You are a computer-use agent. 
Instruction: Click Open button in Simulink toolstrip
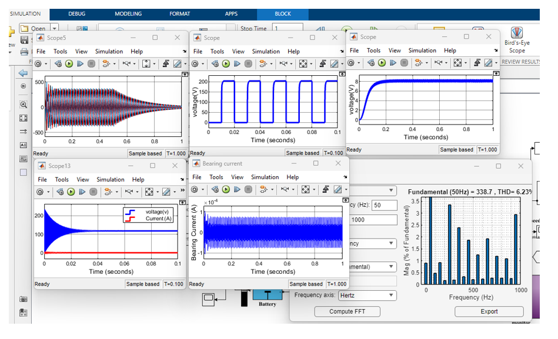point(35,28)
